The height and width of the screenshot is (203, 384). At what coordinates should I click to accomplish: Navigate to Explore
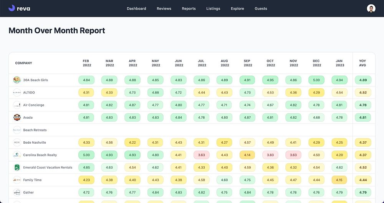pos(237,8)
